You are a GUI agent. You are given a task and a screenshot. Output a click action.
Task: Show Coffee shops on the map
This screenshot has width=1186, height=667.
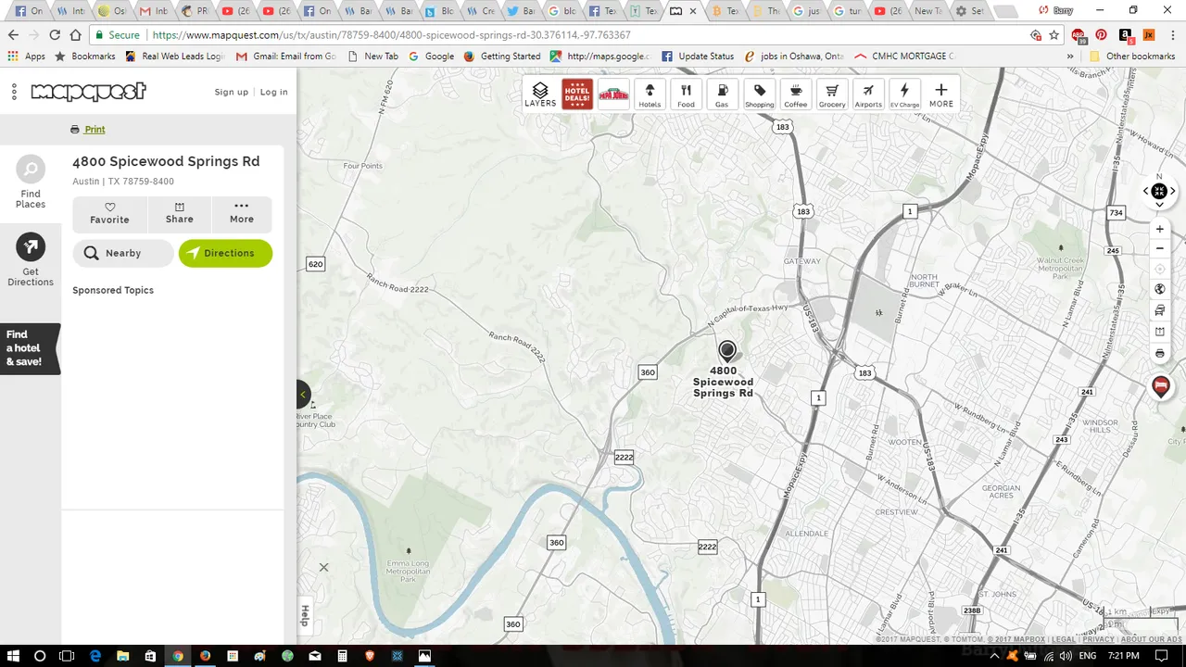(x=795, y=94)
